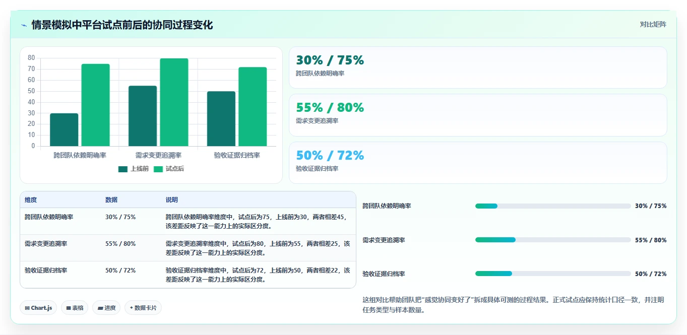Click the 80 y-axis tick label
Image resolution: width=687 pixels, height=335 pixels.
[x=31, y=57]
